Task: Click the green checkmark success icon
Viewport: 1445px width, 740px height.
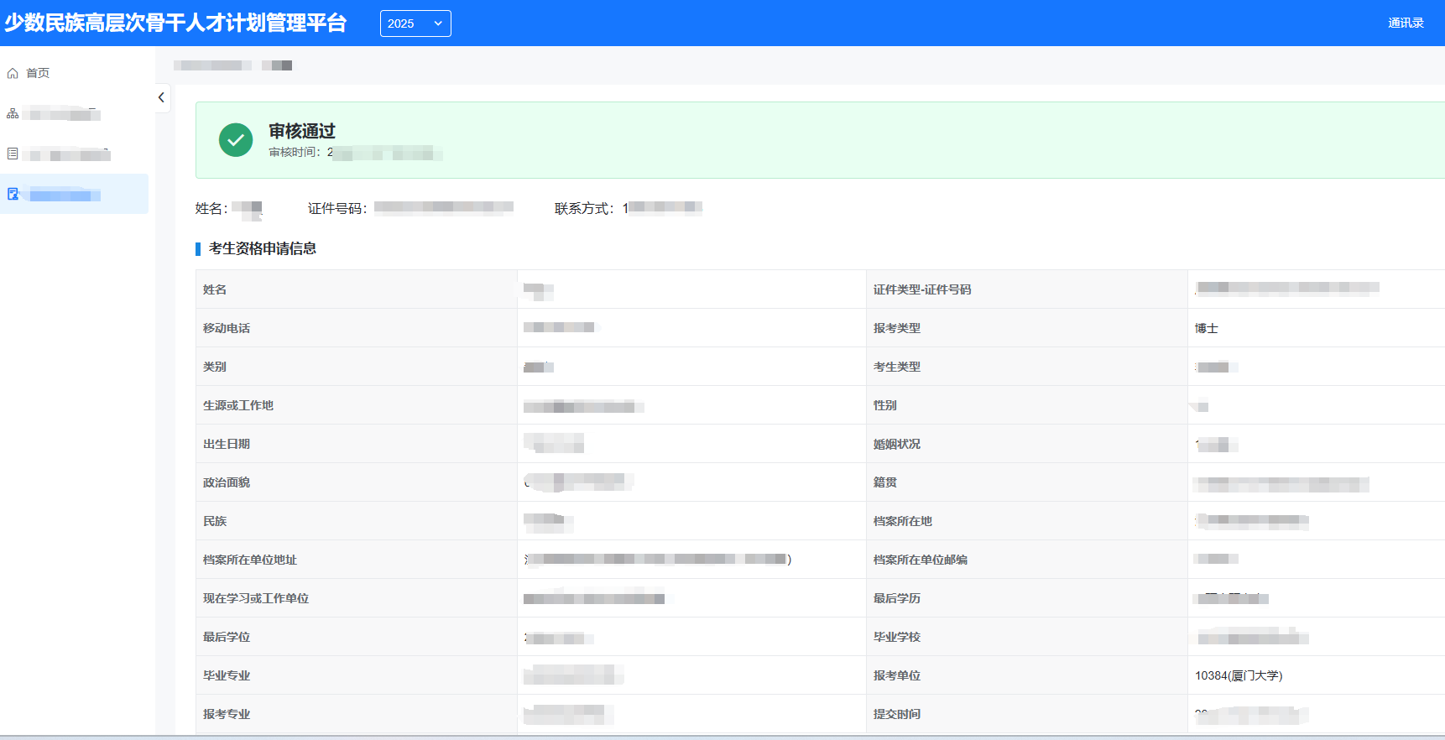Action: pyautogui.click(x=236, y=140)
